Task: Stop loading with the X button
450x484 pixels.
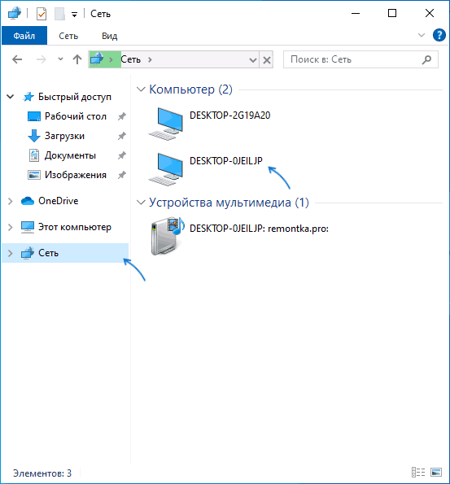Action: click(x=267, y=60)
